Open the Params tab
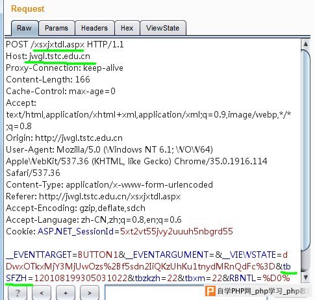The height and width of the screenshot is (300, 315). pyautogui.click(x=57, y=28)
